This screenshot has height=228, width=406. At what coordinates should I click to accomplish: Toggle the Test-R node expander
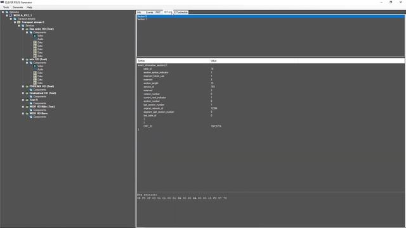pyautogui.click(x=23, y=100)
